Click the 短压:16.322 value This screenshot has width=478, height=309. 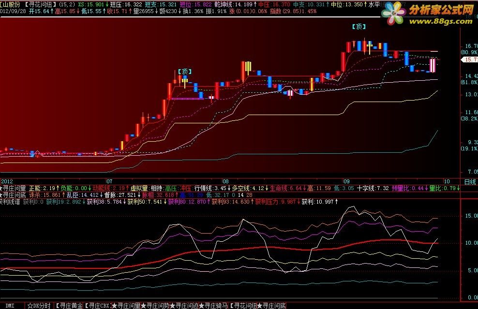click(x=126, y=4)
